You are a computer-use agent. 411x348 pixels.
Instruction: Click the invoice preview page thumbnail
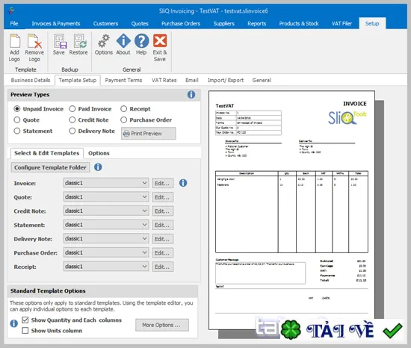(291, 211)
